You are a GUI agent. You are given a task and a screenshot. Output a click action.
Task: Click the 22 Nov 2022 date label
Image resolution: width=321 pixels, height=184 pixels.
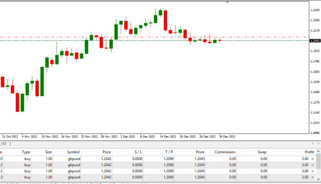(x=89, y=136)
